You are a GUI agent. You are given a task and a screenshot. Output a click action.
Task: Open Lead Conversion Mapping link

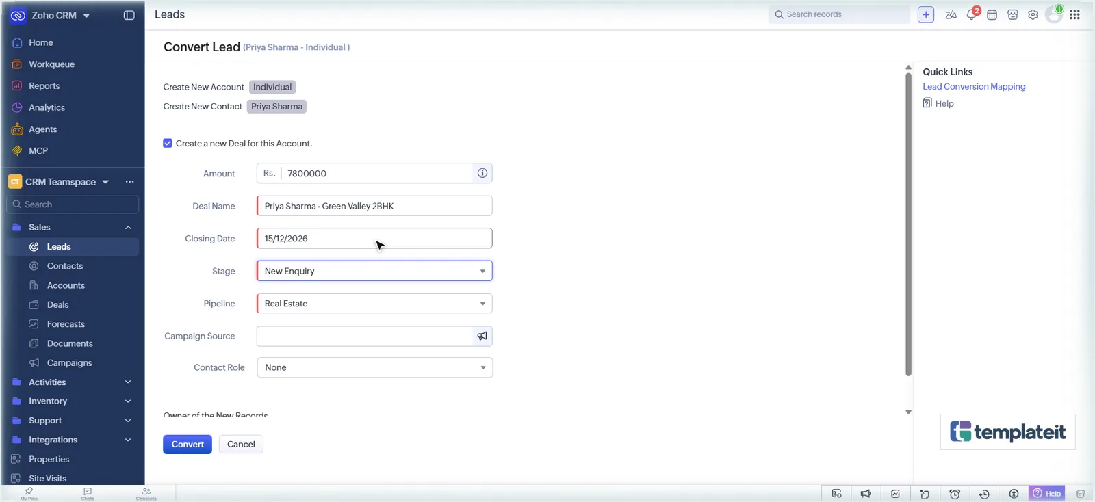coord(974,87)
